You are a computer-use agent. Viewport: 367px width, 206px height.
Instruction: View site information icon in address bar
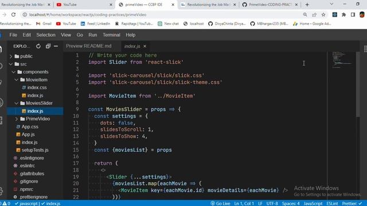pos(25,15)
